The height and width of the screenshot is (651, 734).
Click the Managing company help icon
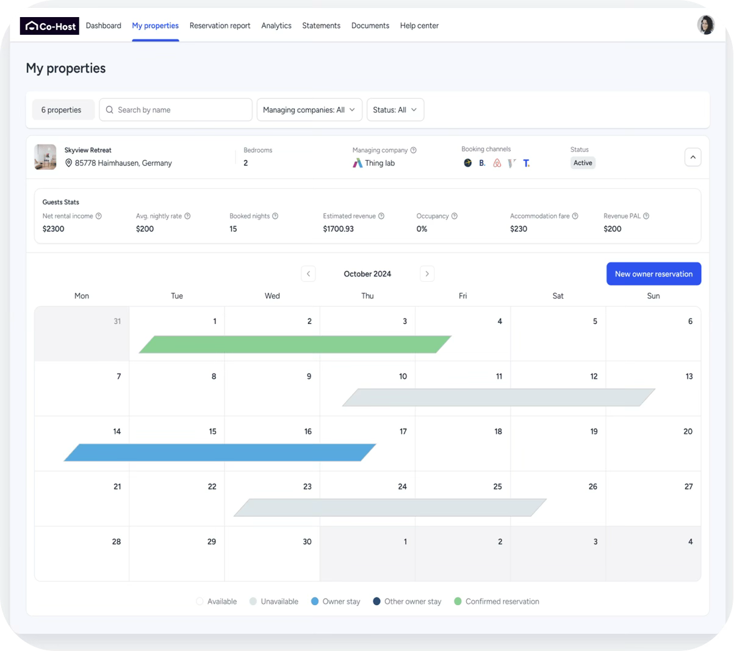(x=414, y=150)
